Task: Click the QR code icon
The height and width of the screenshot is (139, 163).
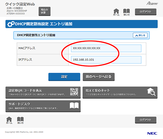Action: coord(74,92)
